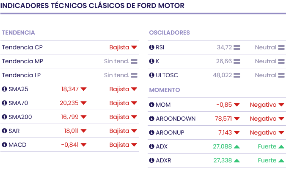Click the ULTOSC info icon
Viewport: 286px width, 170px height.
coord(152,75)
